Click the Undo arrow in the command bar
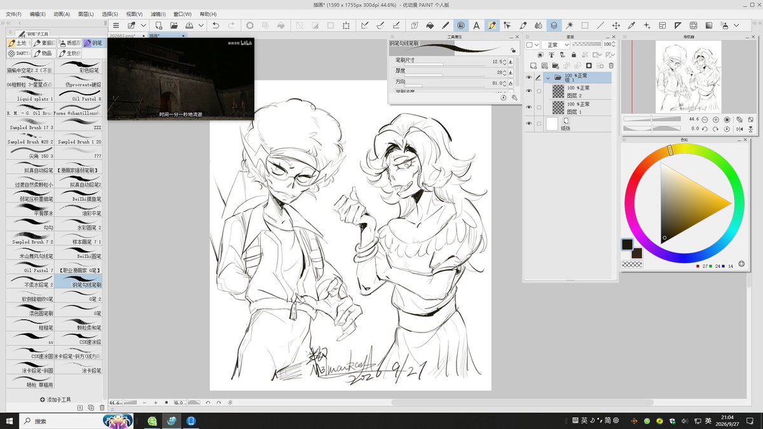This screenshot has height=429, width=763. click(x=216, y=25)
